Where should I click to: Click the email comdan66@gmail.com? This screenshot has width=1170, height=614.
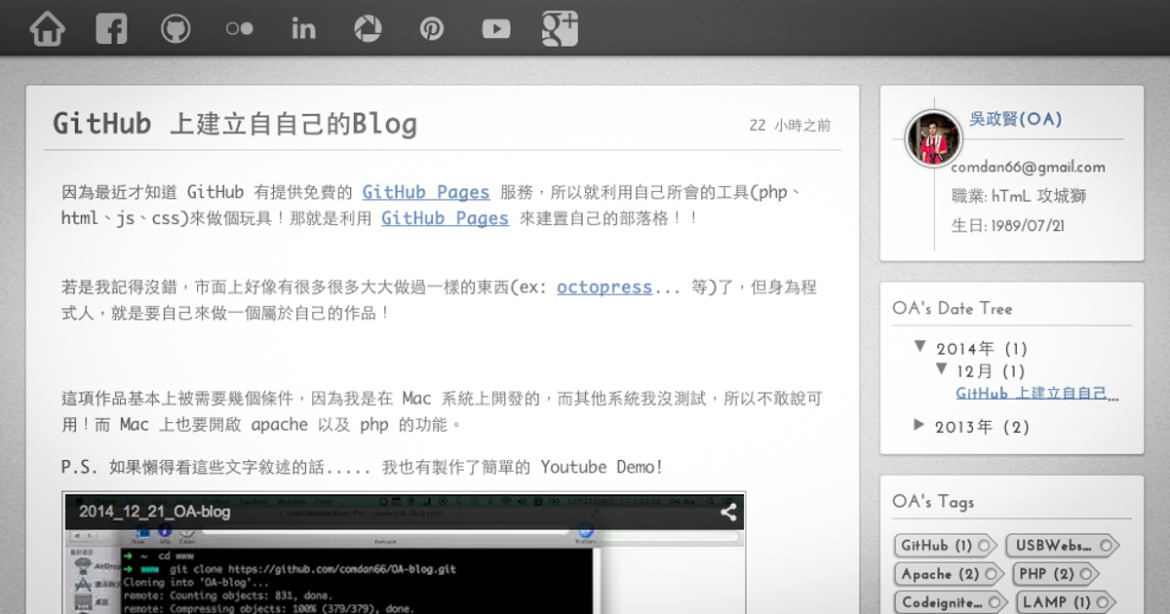pyautogui.click(x=1029, y=167)
